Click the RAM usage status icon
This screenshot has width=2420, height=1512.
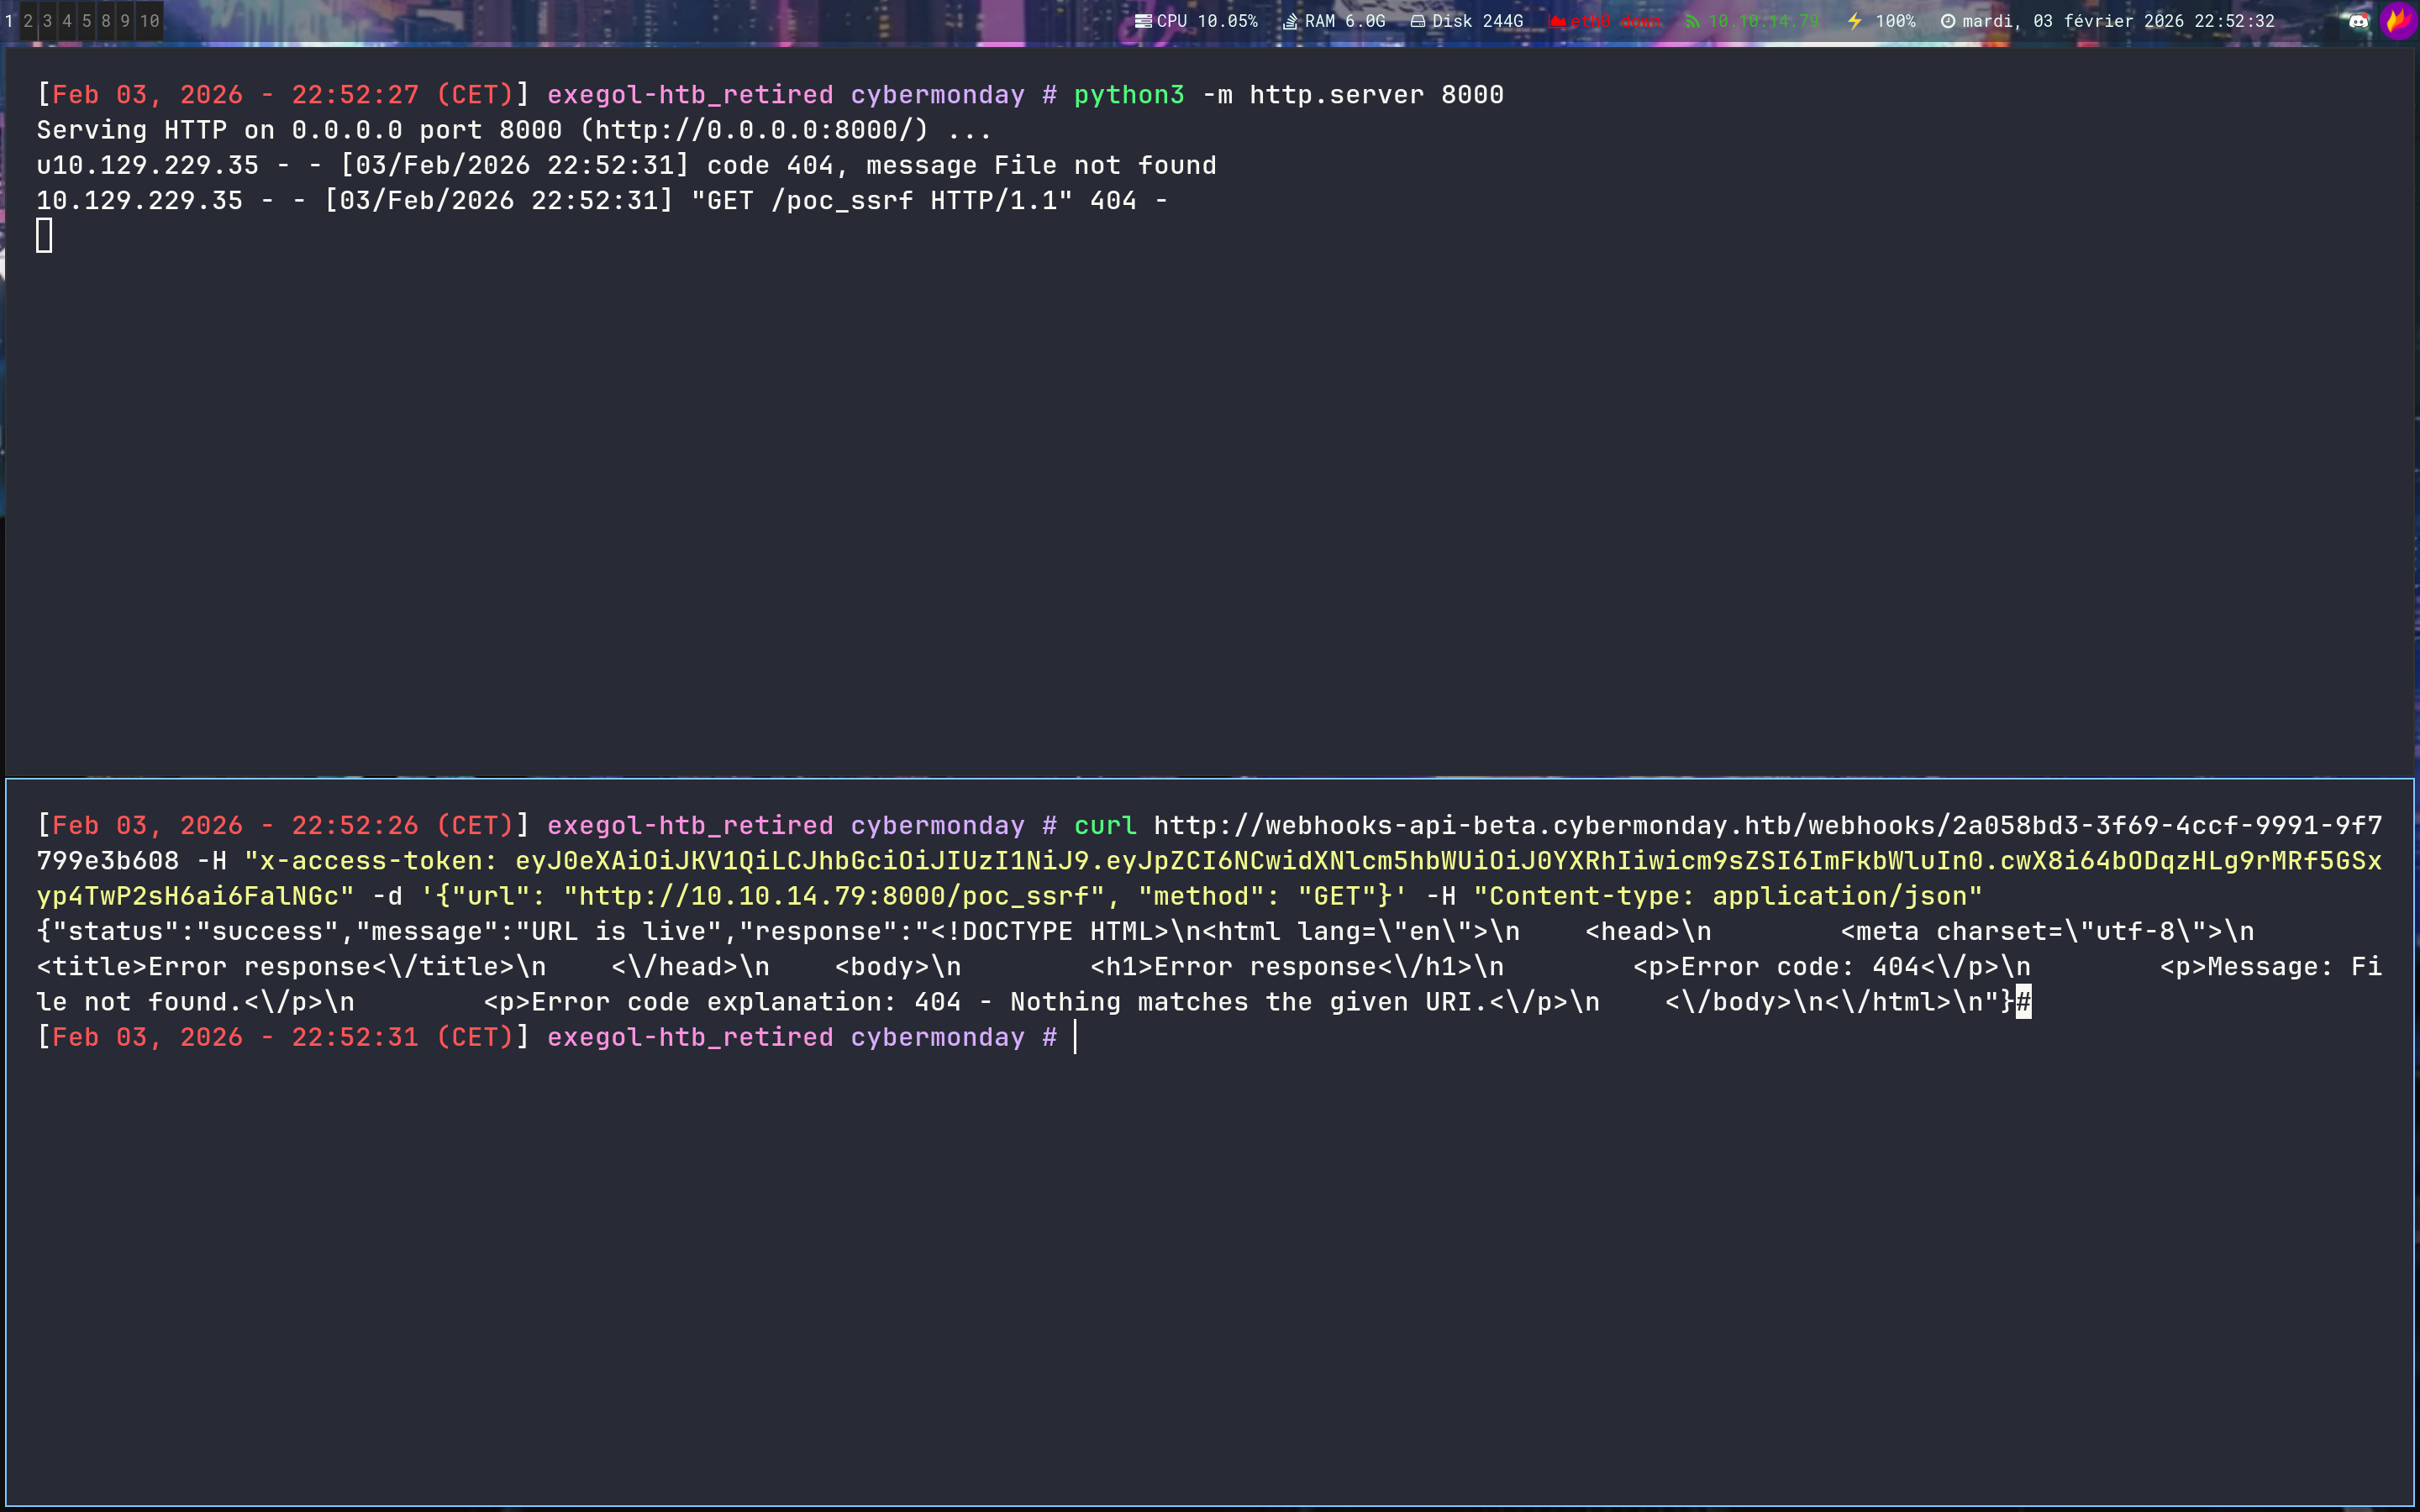click(x=1291, y=21)
